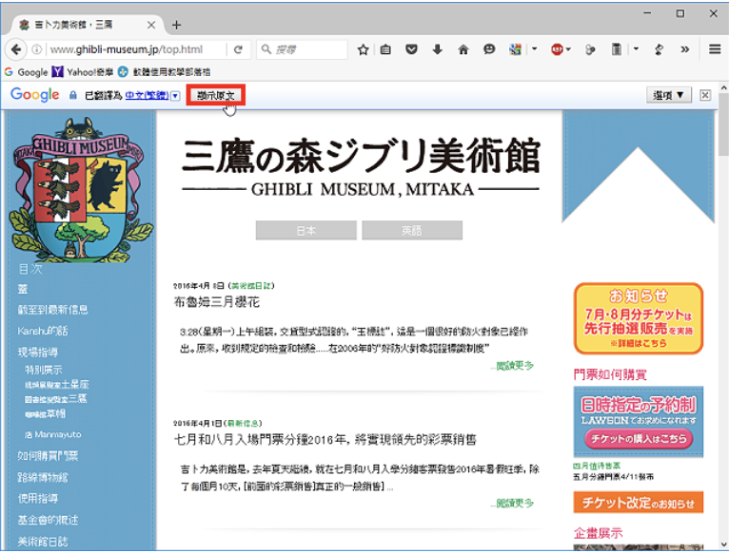This screenshot has height=553, width=729.
Task: Click the Ghibli Museum crest logo
Action: [79, 189]
